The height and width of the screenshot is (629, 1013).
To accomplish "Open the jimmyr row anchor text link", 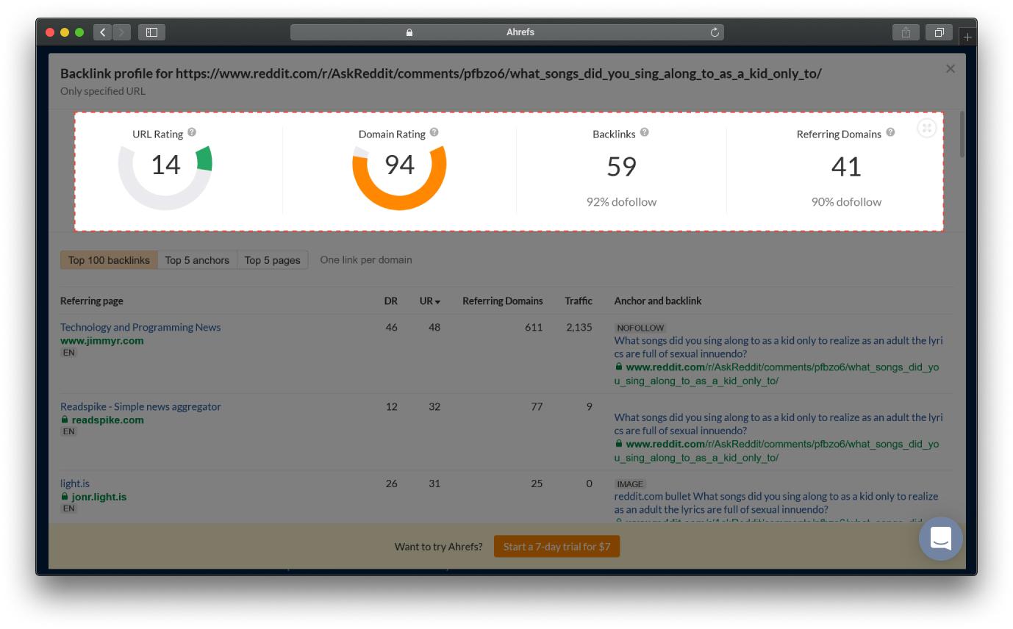I will pos(778,347).
